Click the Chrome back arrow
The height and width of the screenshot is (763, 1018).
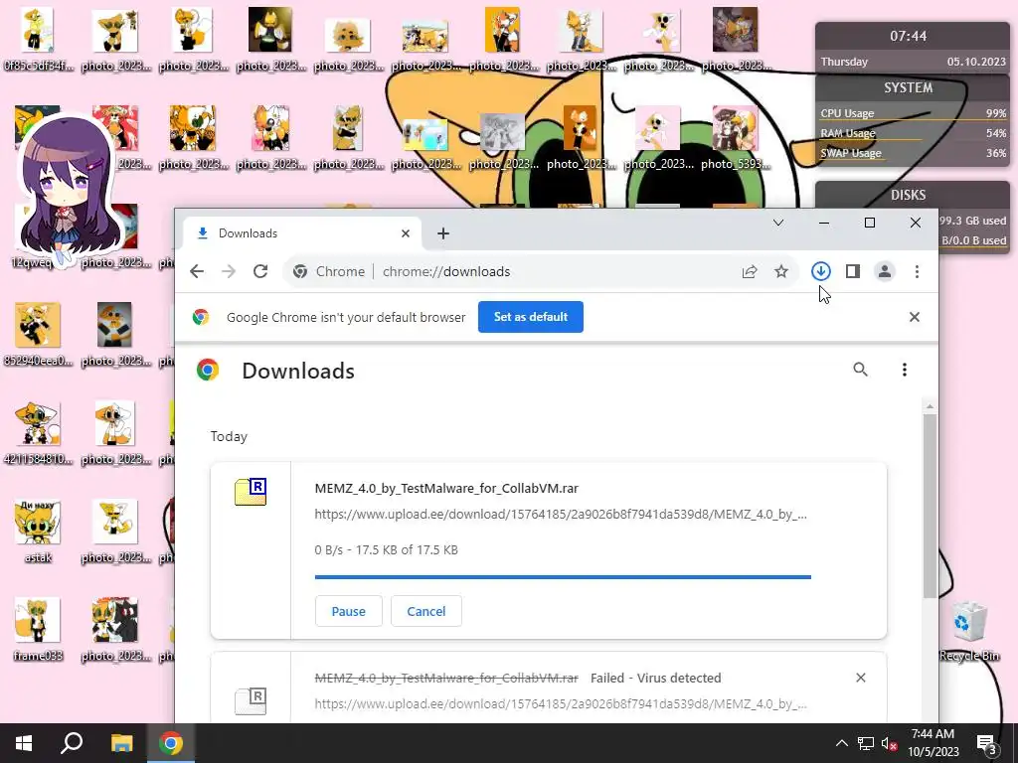coord(197,271)
